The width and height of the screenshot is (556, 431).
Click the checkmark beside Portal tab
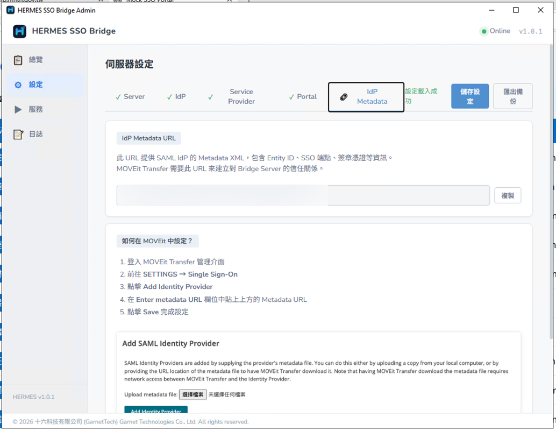tap(291, 97)
